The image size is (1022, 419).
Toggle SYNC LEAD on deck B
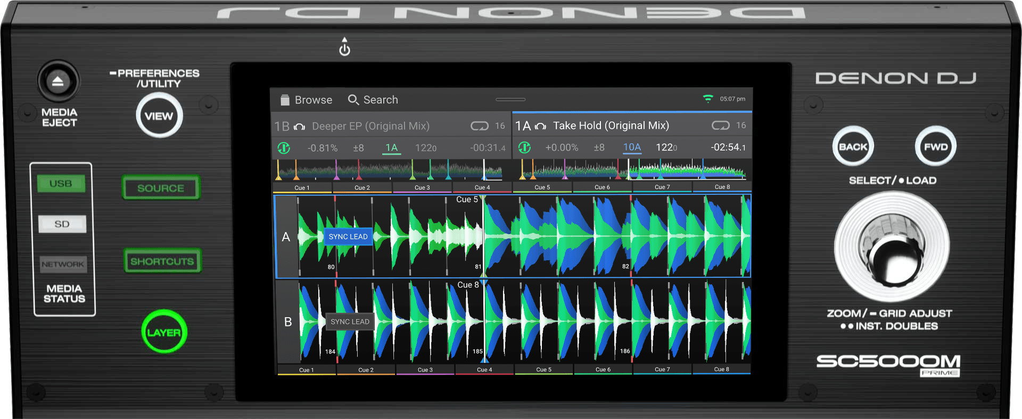tap(350, 322)
